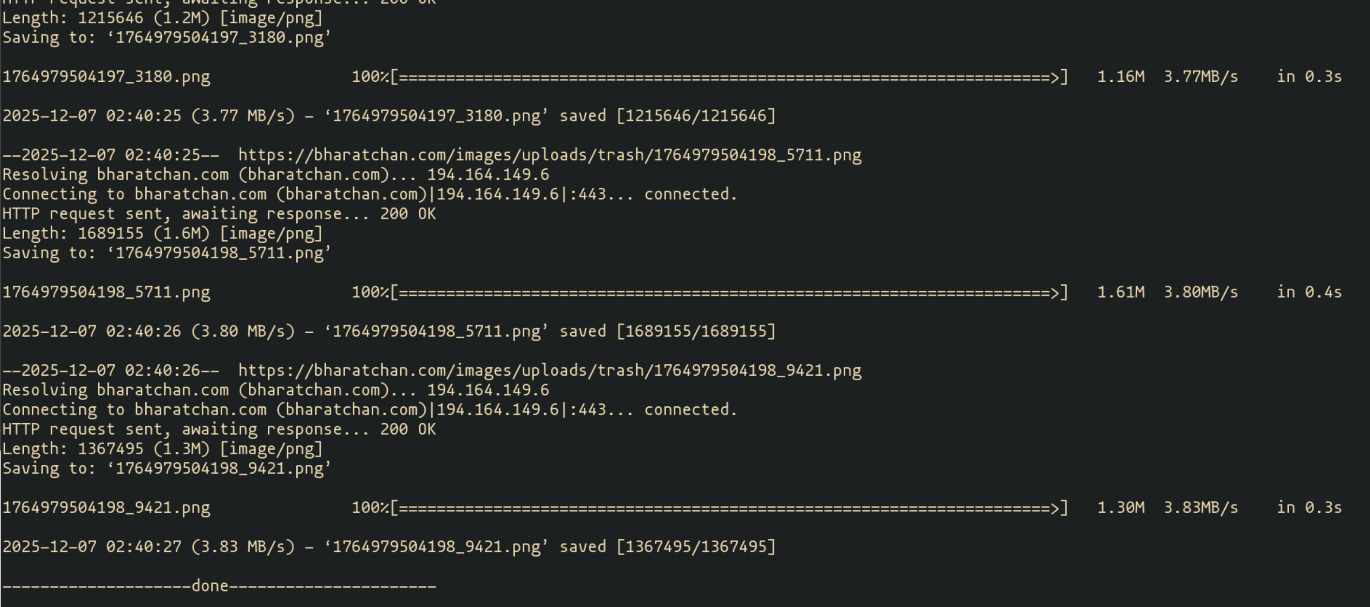Image resolution: width=1370 pixels, height=607 pixels.
Task: Select the 'saved [1215646/1215646]' text
Action: click(x=668, y=116)
